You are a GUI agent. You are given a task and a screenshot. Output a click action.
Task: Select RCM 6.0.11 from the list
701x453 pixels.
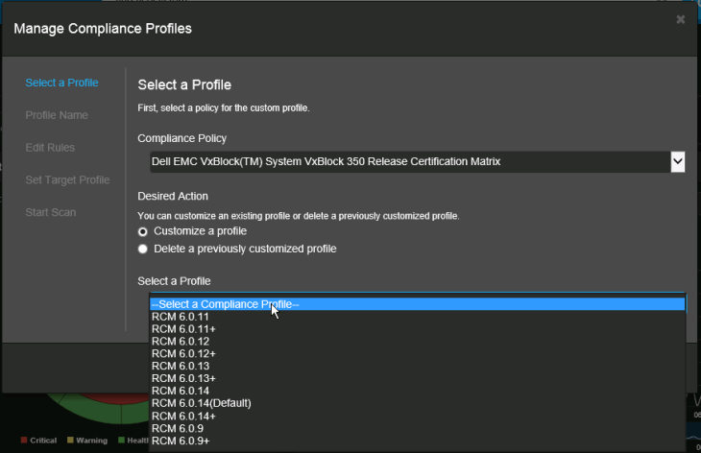[180, 317]
